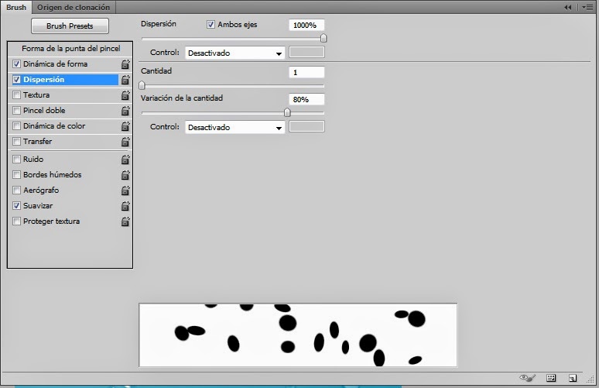Click the Dispersión 1000% value field
This screenshot has height=388, width=599.
click(306, 26)
